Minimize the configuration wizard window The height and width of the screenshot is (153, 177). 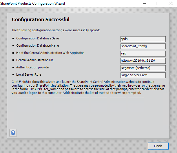(x=145, y=3)
